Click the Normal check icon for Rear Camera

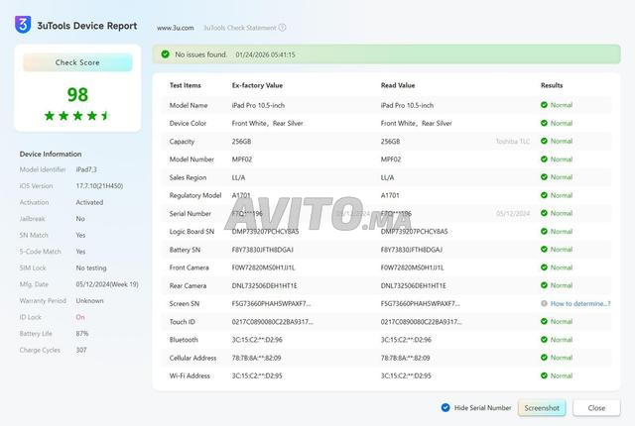544,285
